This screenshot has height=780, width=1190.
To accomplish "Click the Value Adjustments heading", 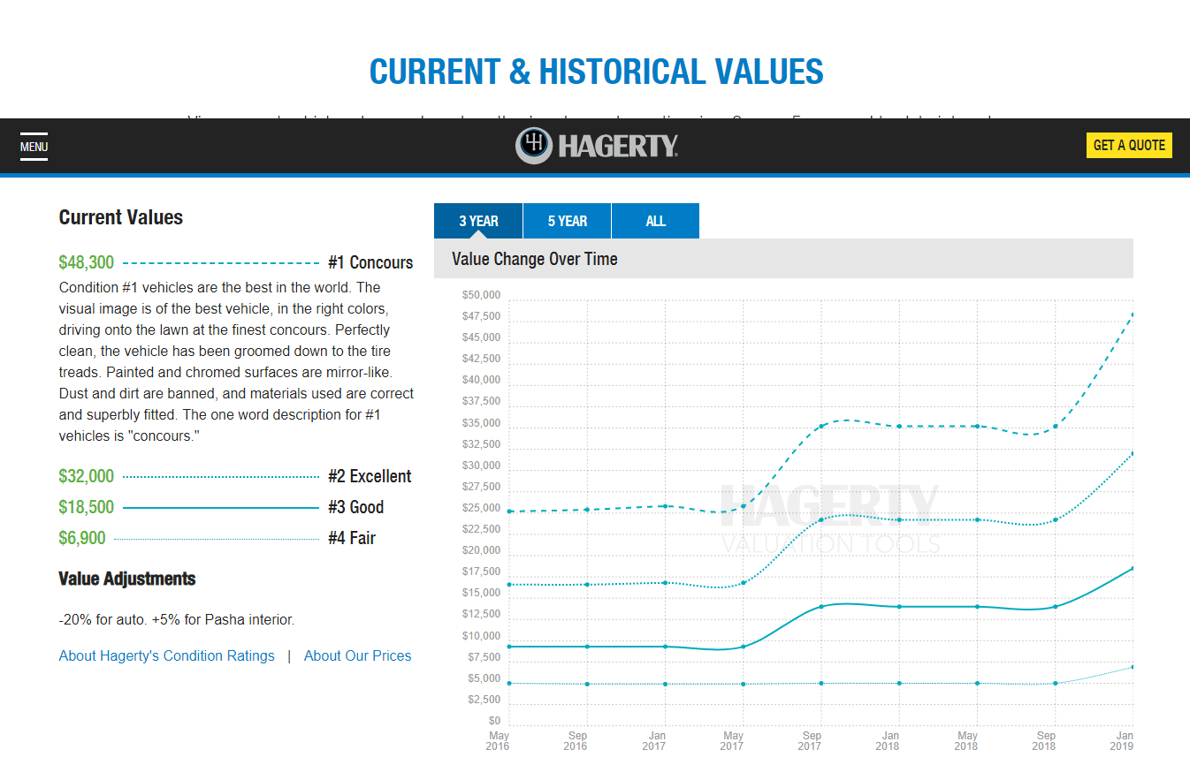I will click(127, 579).
